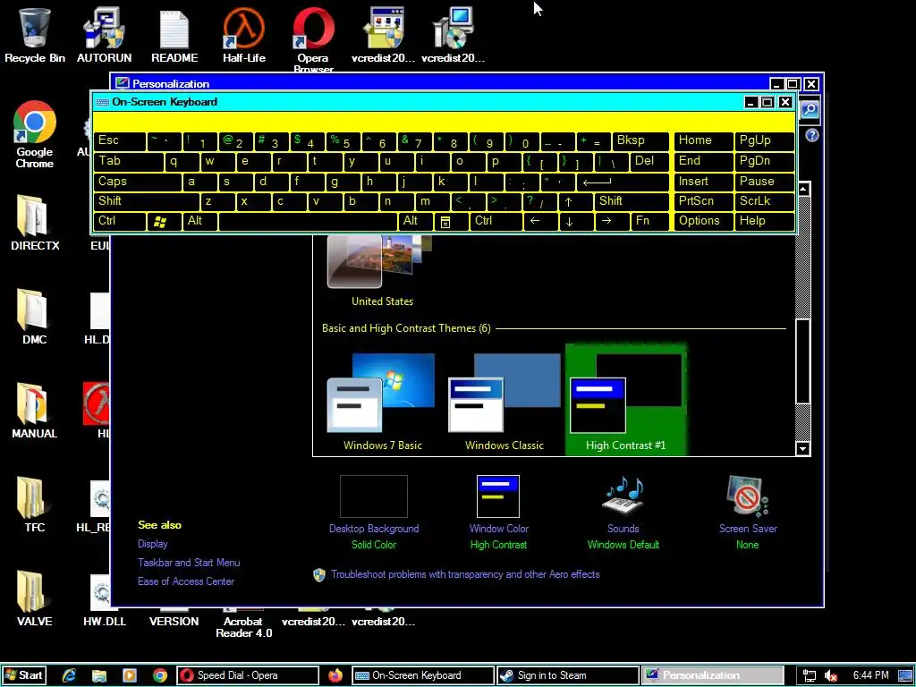This screenshot has width=916, height=687.
Task: Open the AUTORUN desktop icon
Action: coord(104,34)
